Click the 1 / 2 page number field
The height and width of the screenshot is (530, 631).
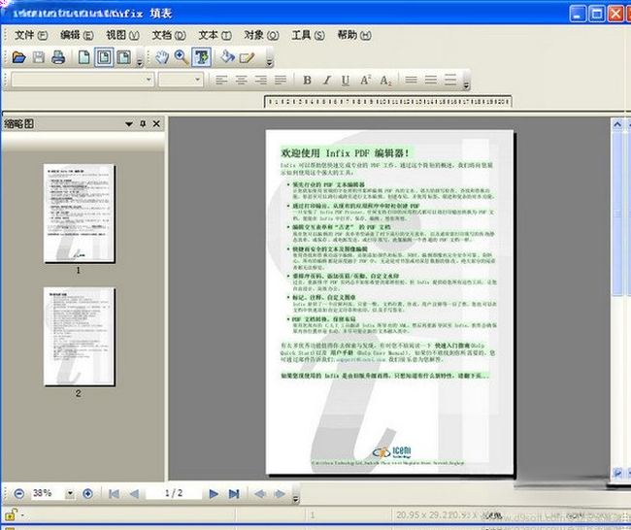coord(174,493)
